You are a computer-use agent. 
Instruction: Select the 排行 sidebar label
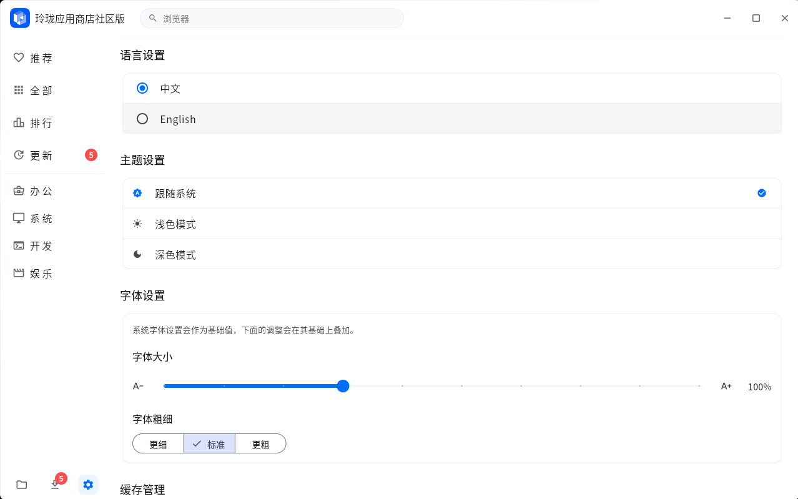41,123
